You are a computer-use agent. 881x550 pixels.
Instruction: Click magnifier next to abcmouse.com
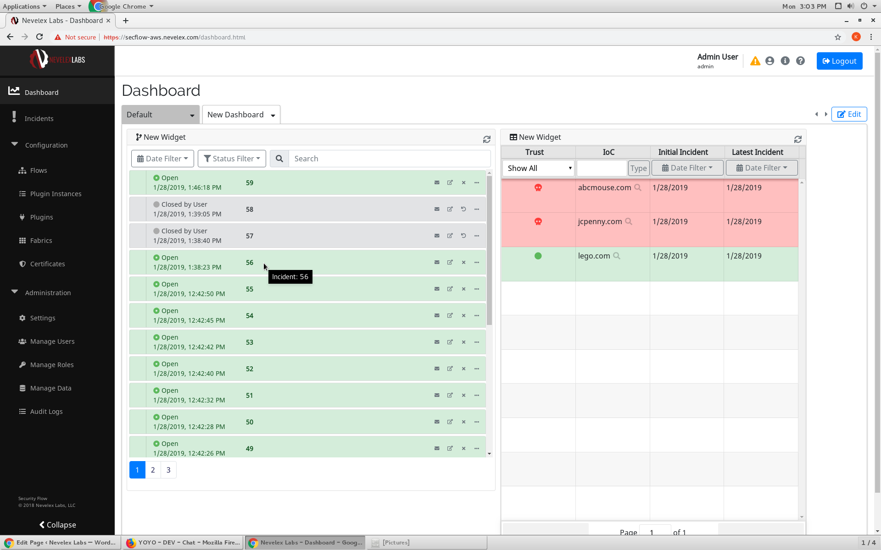pos(638,187)
